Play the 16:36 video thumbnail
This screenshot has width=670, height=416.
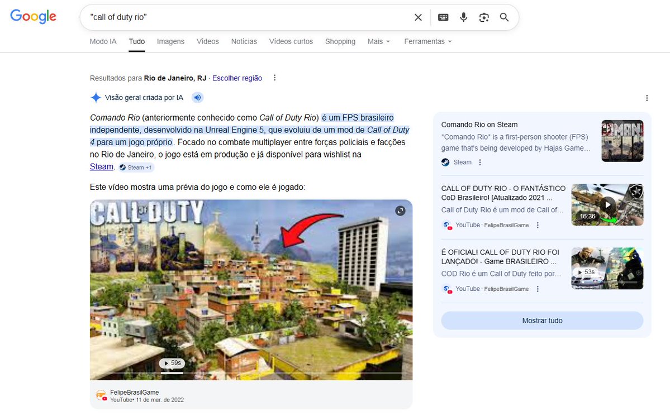(607, 204)
